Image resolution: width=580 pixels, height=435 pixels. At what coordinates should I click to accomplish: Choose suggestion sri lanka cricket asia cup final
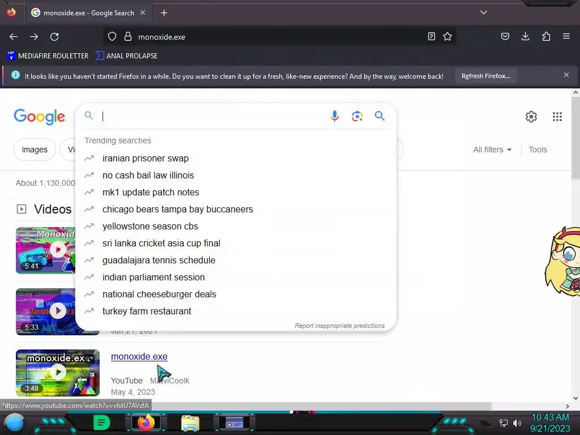(x=236, y=244)
